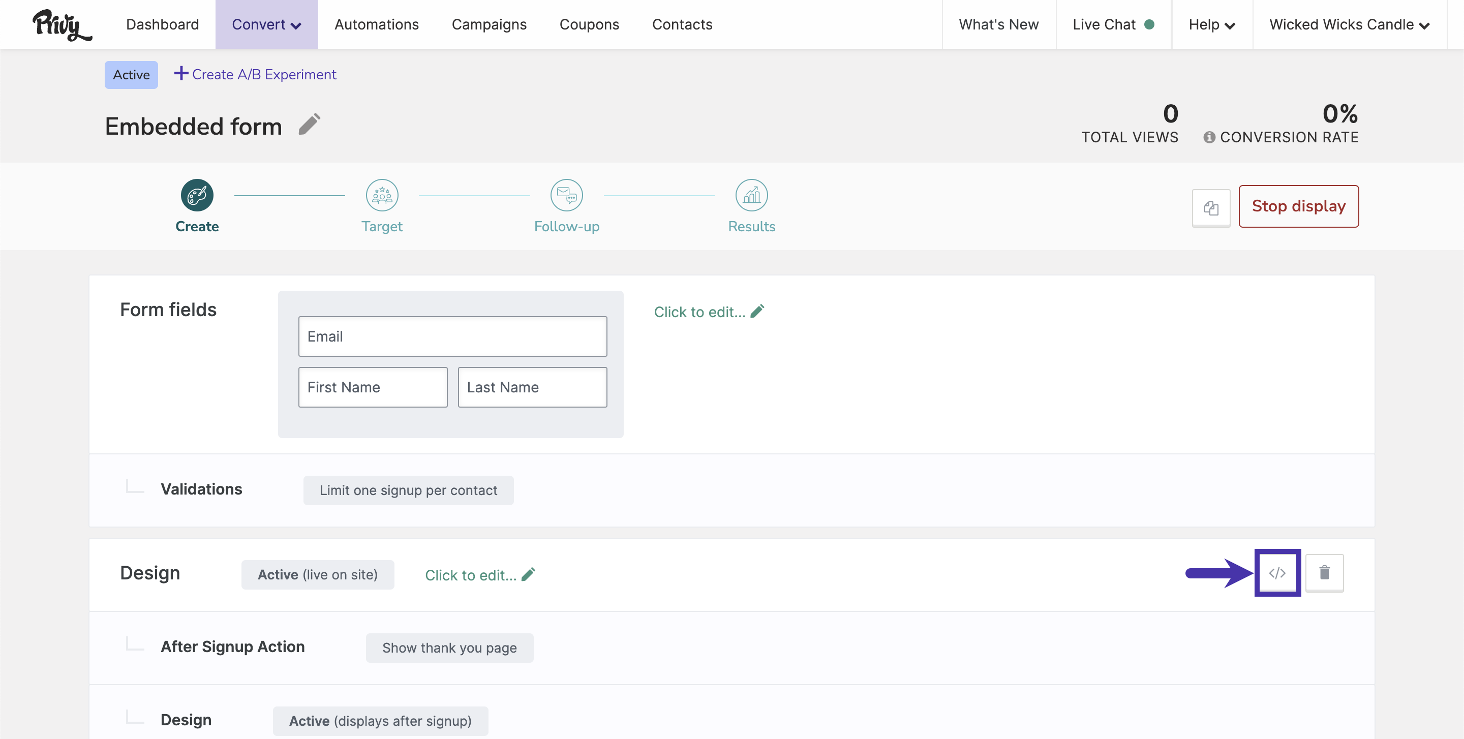Image resolution: width=1464 pixels, height=739 pixels.
Task: Click the Email input field
Action: pos(452,336)
